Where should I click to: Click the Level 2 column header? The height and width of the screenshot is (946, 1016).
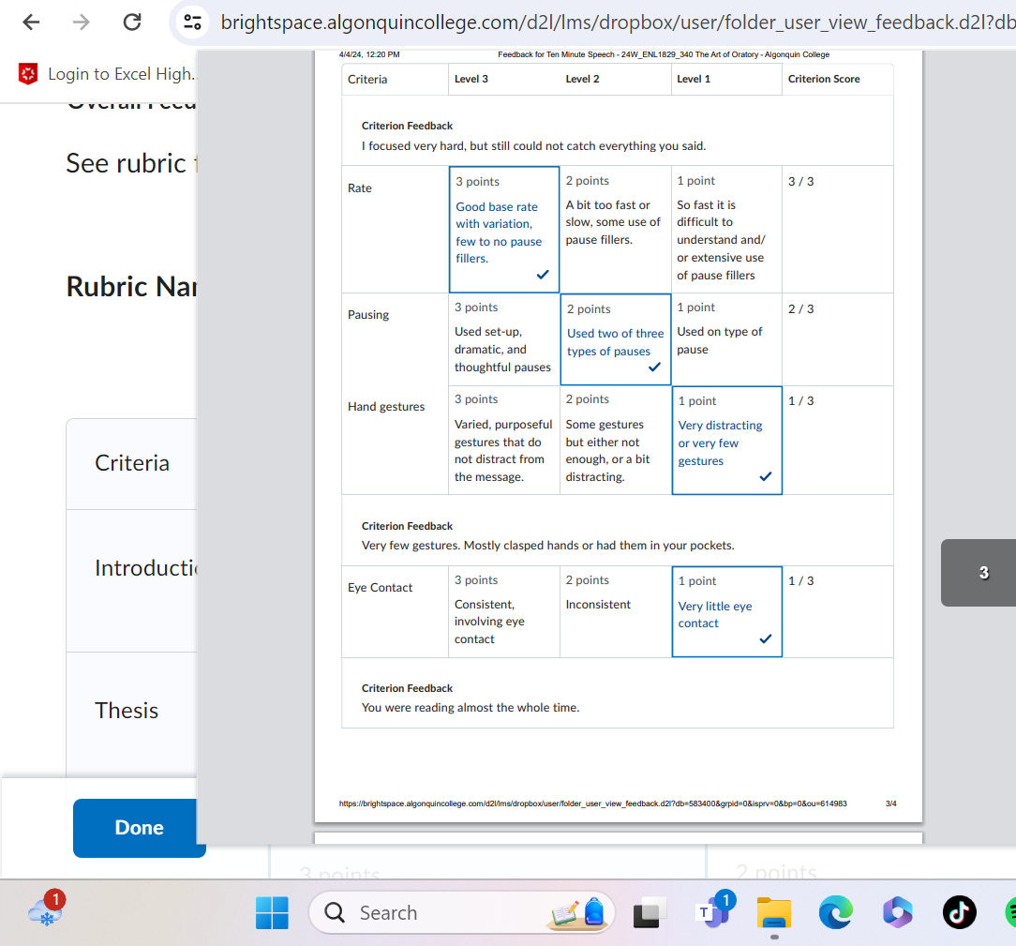pos(582,79)
